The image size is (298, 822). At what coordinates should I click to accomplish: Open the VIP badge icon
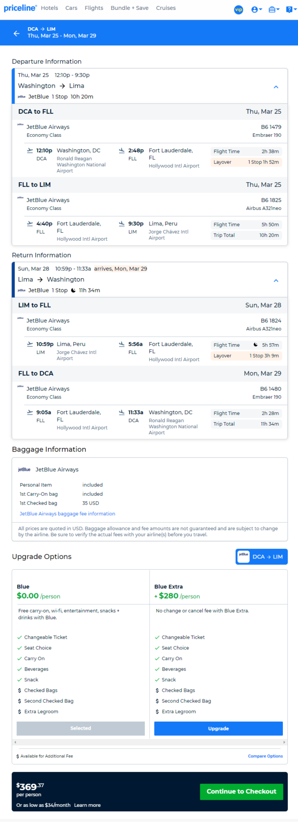pos(239,9)
